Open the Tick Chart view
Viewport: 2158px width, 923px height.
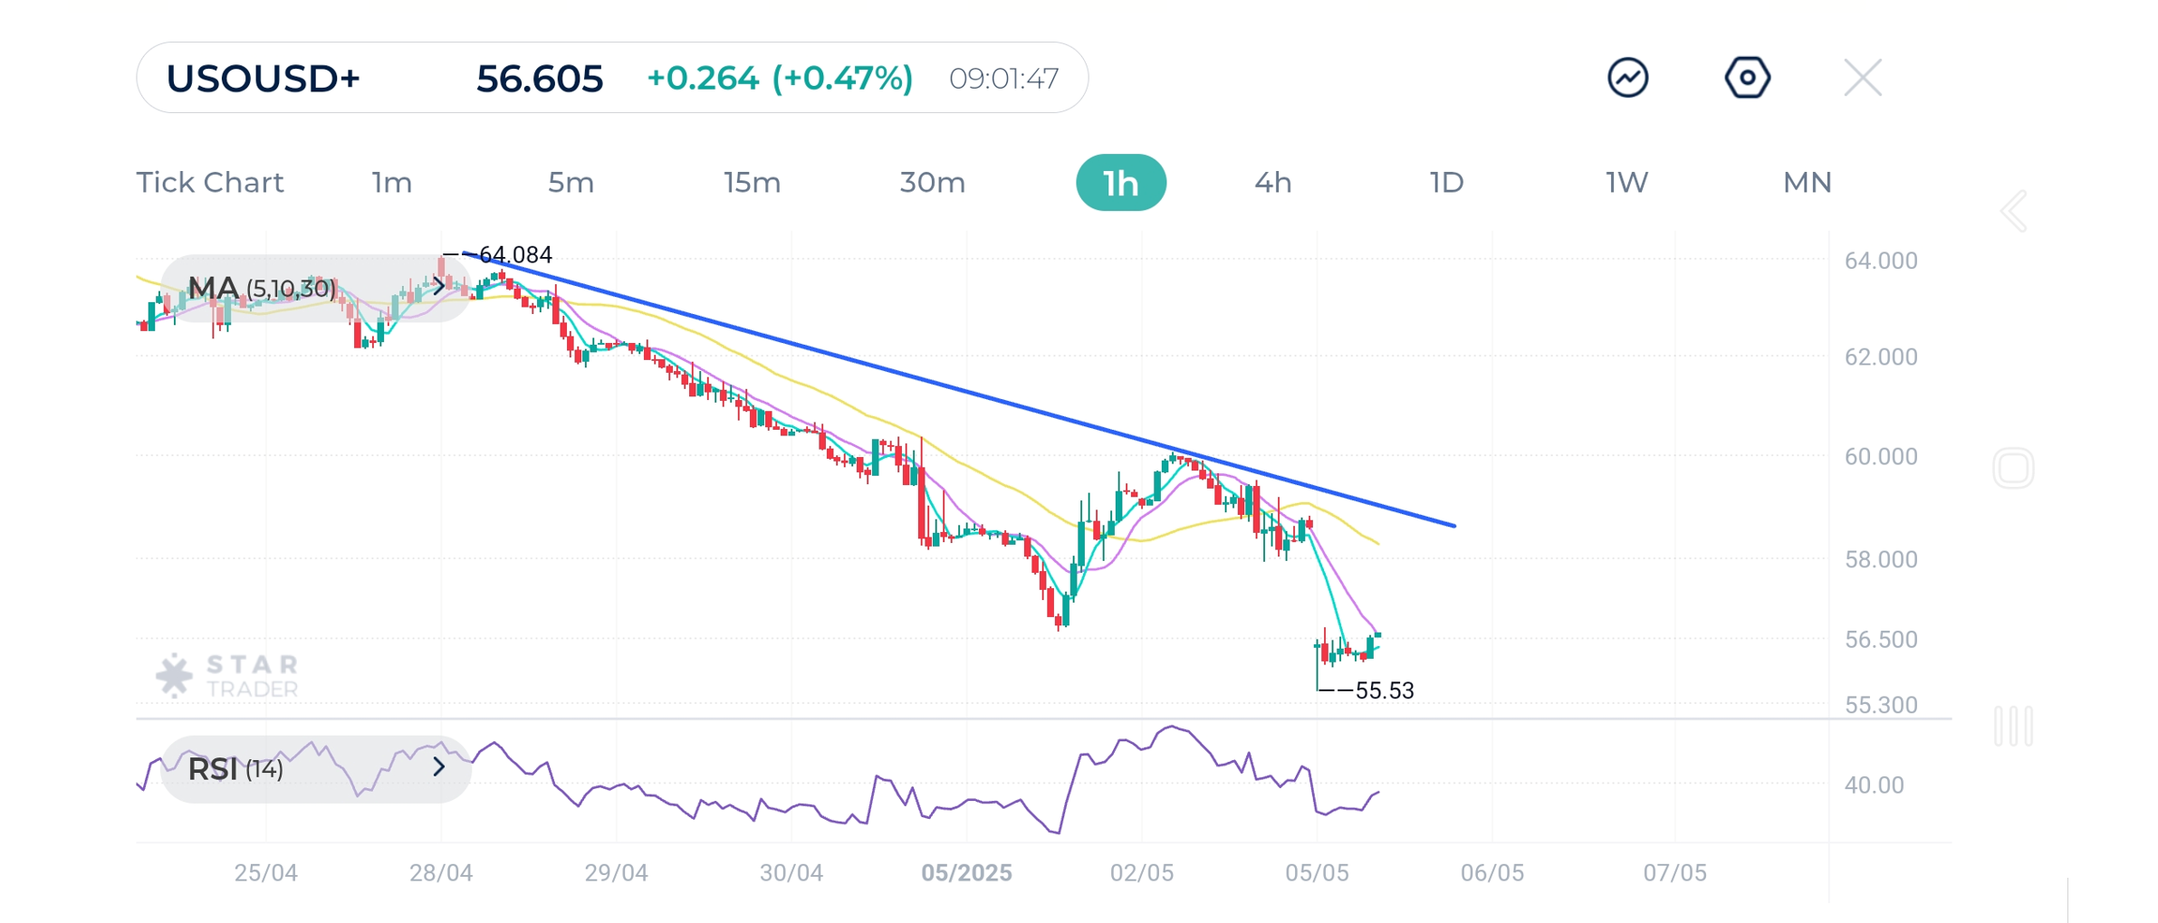[x=210, y=183]
